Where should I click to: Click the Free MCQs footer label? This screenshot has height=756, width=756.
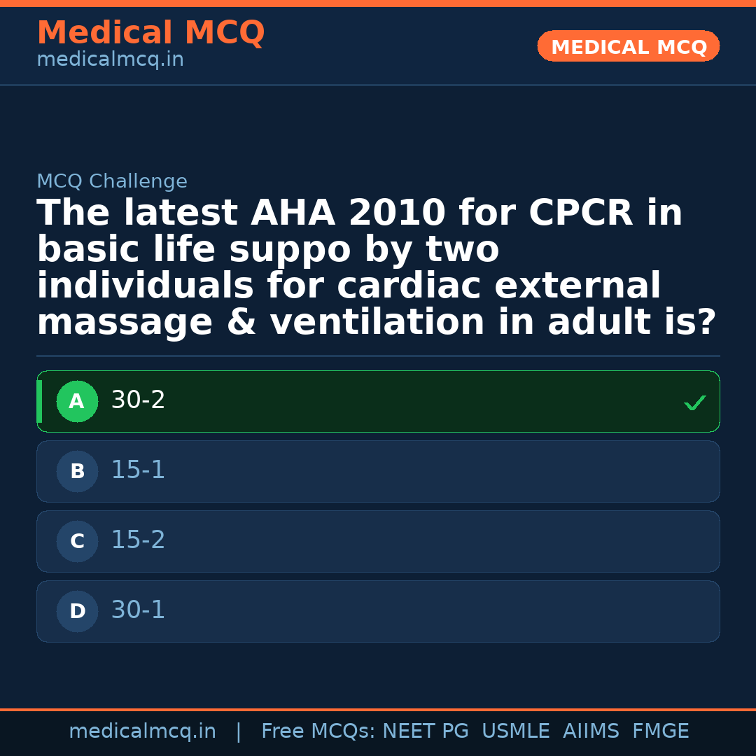point(318,731)
